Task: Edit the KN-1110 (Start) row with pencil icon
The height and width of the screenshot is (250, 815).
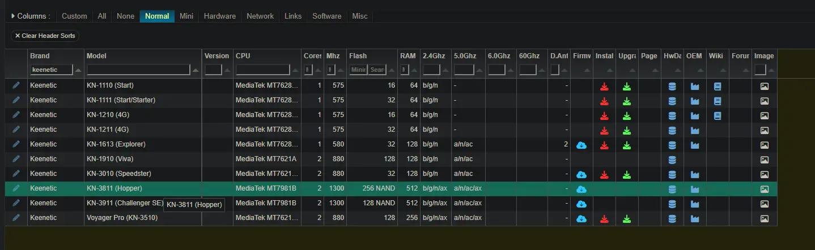Action: [x=16, y=85]
